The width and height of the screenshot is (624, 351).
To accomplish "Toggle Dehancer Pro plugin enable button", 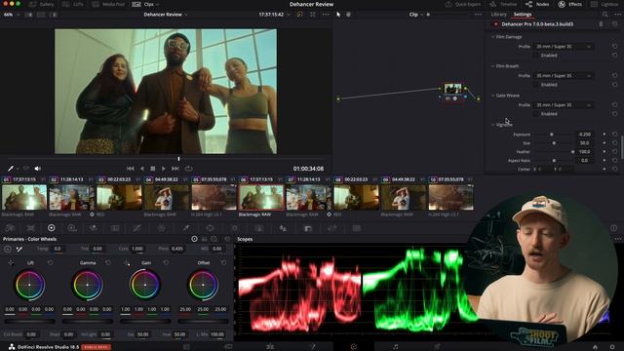I will [495, 24].
